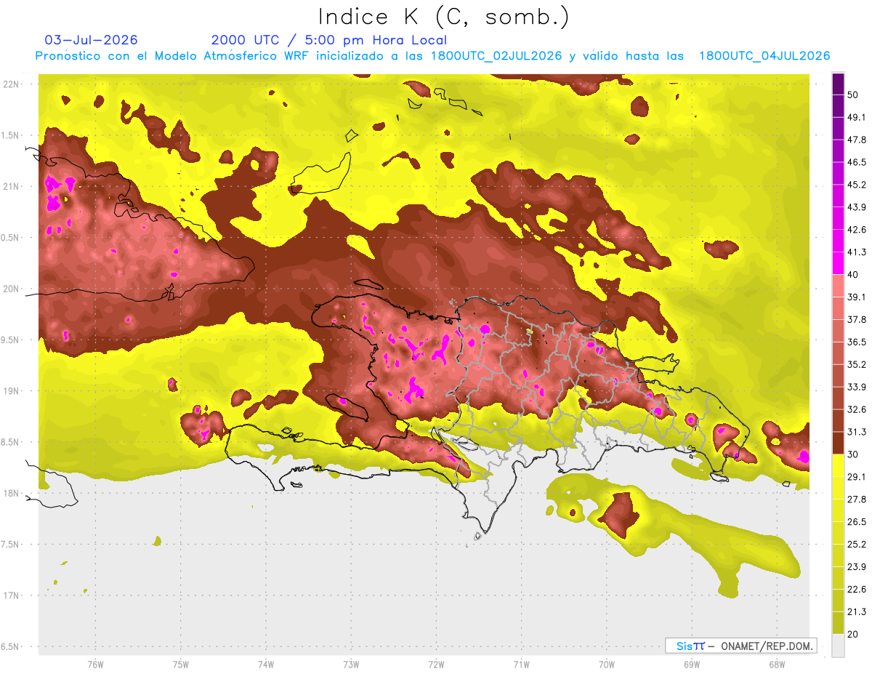This screenshot has height=674, width=872.
Task: Click the longitude label '74W'
Action: [265, 665]
